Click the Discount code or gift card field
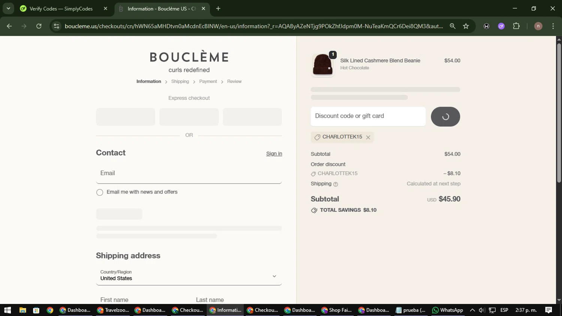This screenshot has width=562, height=316. pyautogui.click(x=368, y=116)
